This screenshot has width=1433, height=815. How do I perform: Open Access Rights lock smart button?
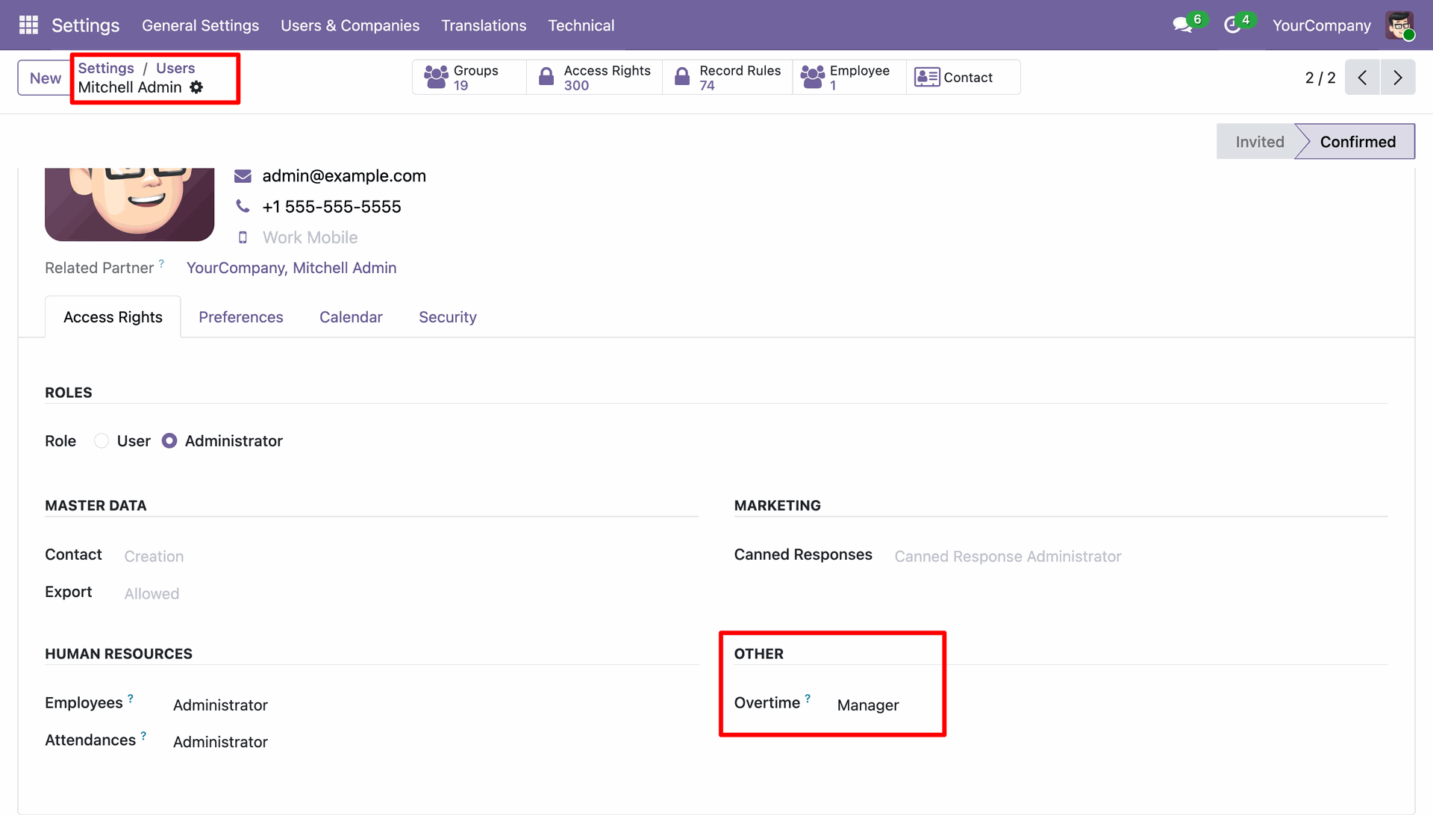pos(546,77)
